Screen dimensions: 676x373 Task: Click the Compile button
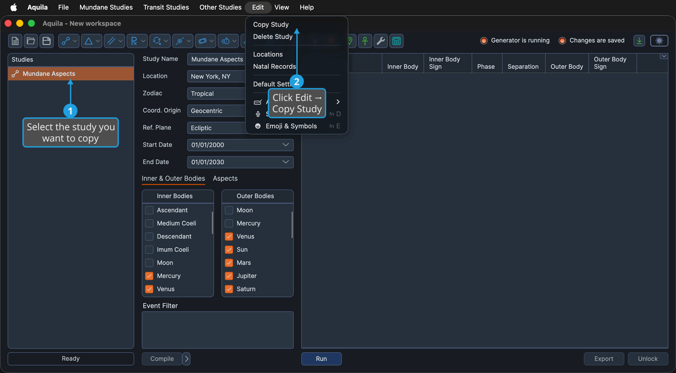(x=162, y=359)
